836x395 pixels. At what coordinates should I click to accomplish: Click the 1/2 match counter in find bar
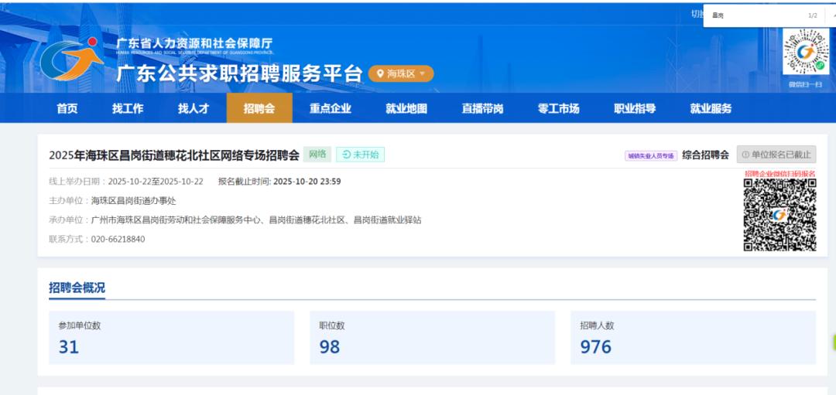pyautogui.click(x=813, y=15)
